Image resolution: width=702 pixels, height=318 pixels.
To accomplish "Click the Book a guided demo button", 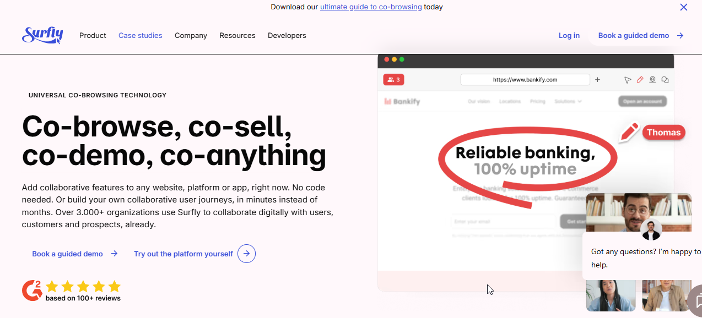I will pos(634,35).
